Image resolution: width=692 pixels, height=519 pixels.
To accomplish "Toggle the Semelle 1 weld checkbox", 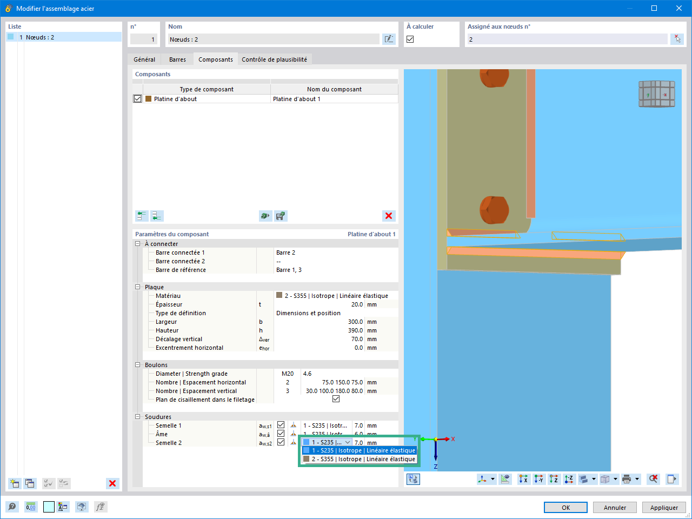I will pos(281,425).
